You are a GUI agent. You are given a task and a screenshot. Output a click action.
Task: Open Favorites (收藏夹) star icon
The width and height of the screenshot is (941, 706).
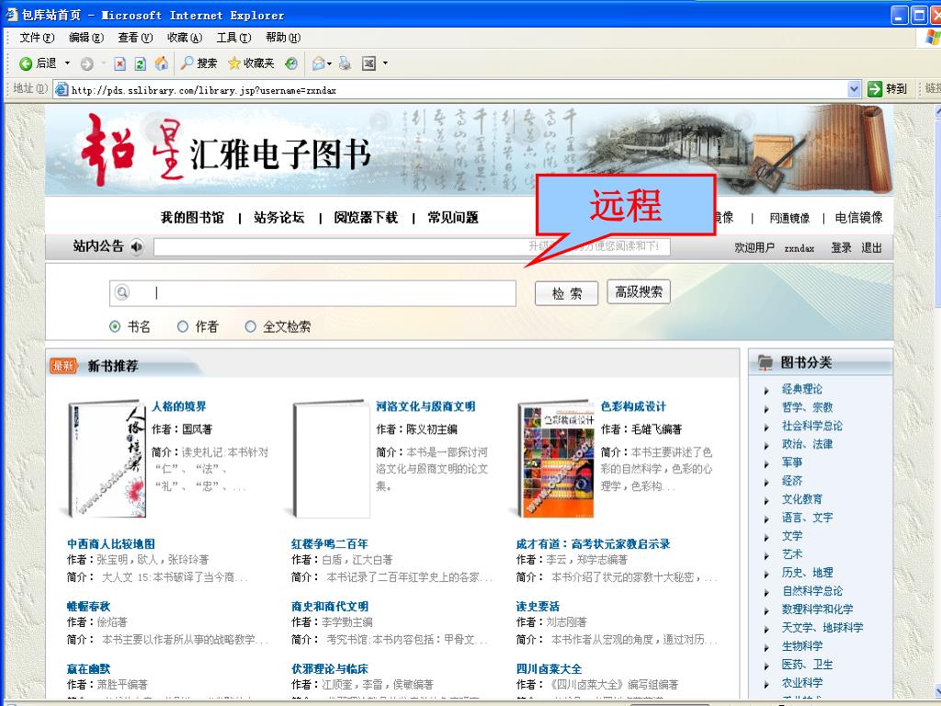[234, 63]
